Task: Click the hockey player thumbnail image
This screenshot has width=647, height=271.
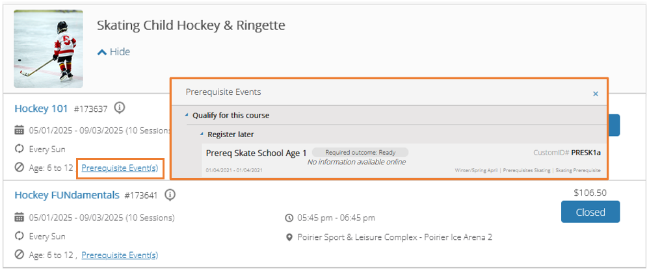Action: (x=48, y=49)
